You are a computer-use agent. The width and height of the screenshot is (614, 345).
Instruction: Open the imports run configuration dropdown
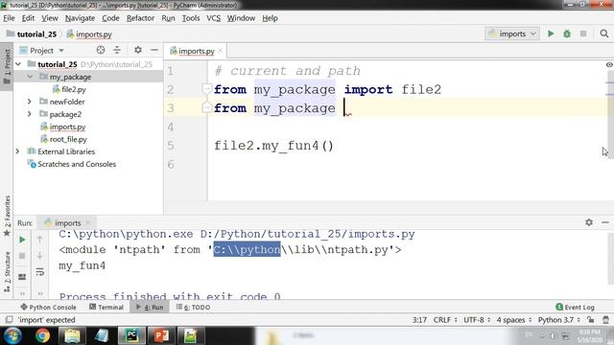pos(512,34)
